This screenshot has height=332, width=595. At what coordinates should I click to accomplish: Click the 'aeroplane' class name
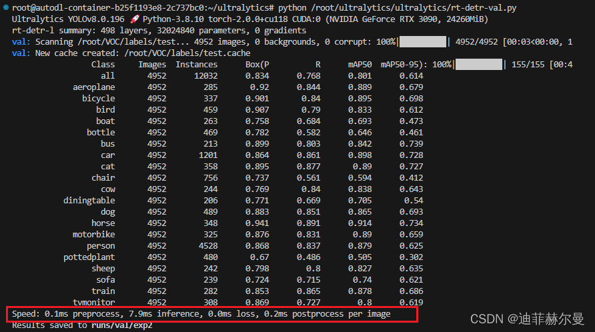point(94,87)
